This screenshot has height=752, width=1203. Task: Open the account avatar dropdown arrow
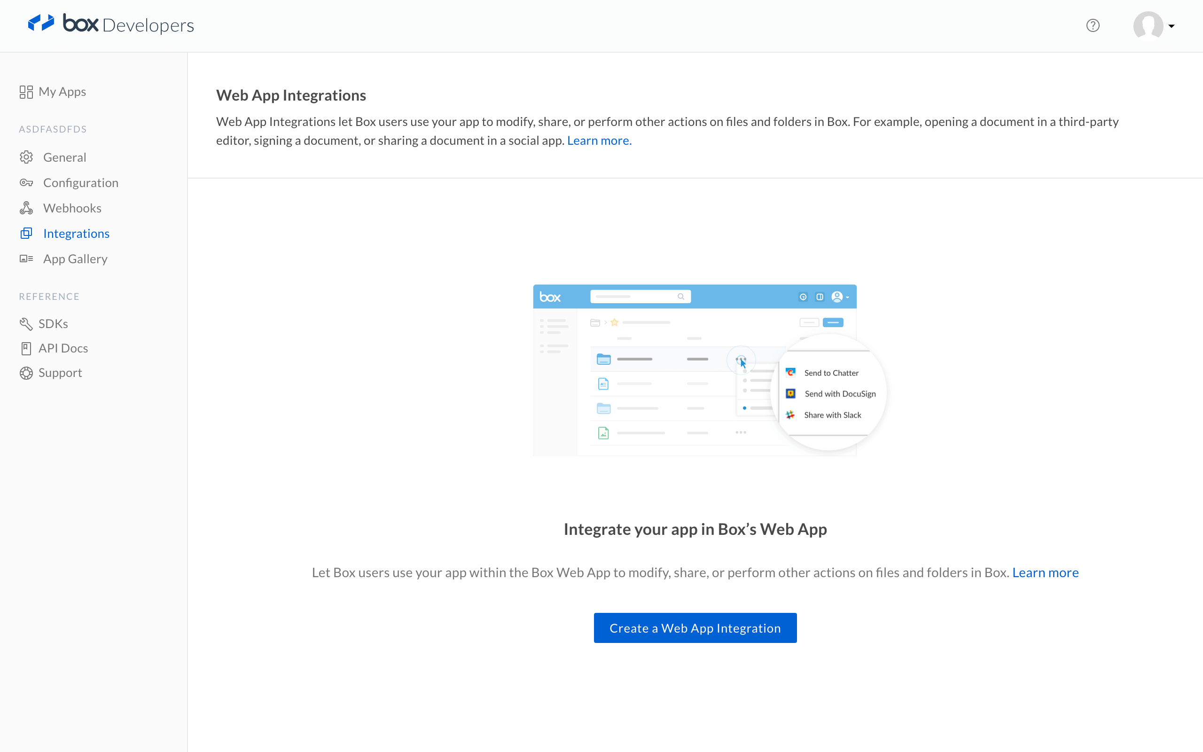pyautogui.click(x=1172, y=26)
